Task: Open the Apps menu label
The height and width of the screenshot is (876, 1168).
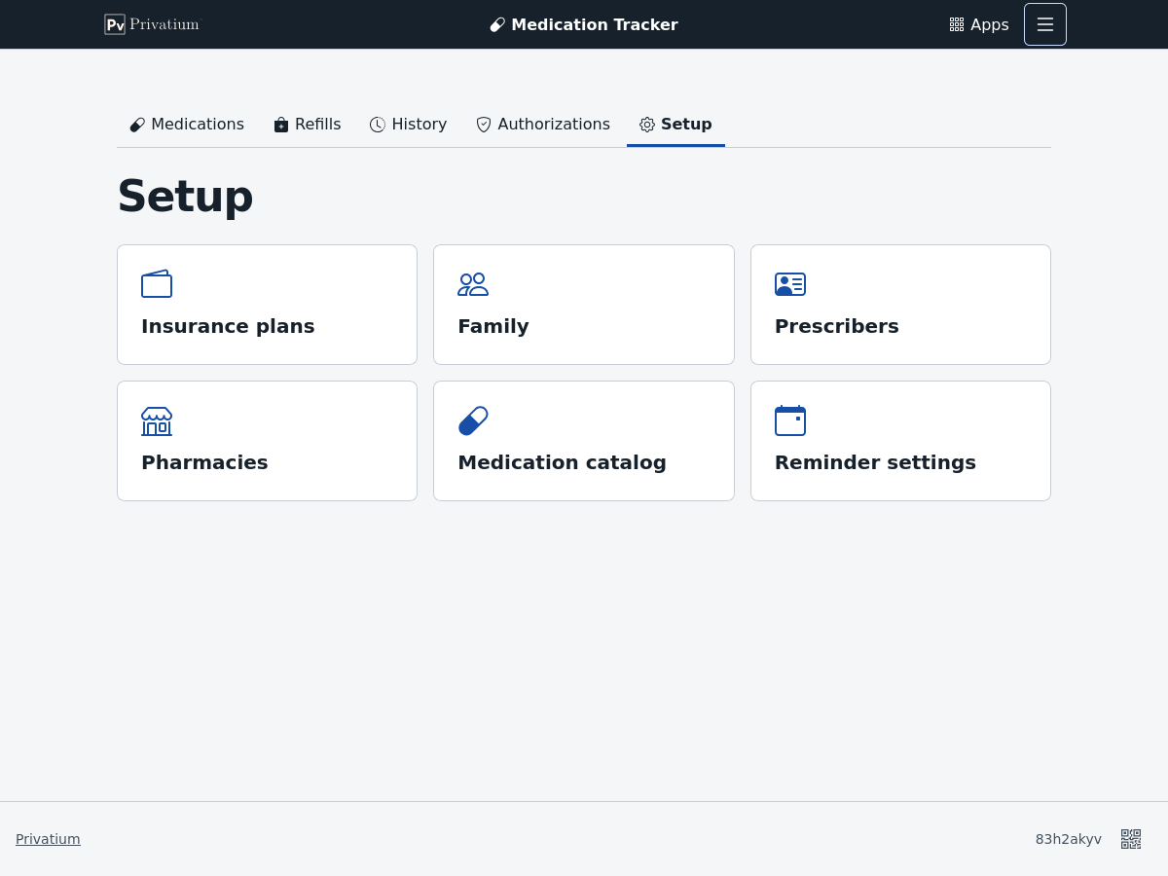Action: tap(990, 24)
